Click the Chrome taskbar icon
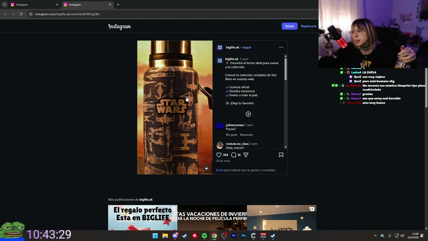428x241 pixels. click(x=214, y=236)
